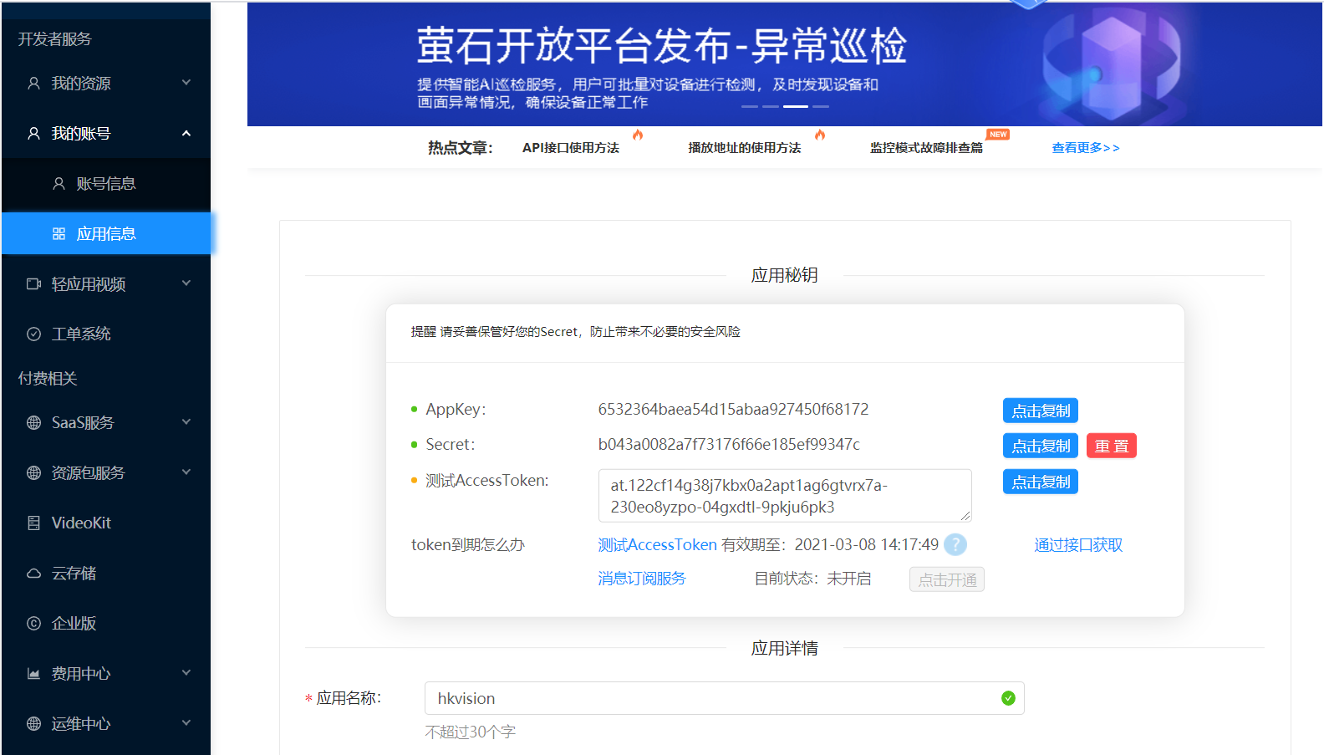Select the first banner carousel indicator
The width and height of the screenshot is (1324, 755).
pos(750,106)
